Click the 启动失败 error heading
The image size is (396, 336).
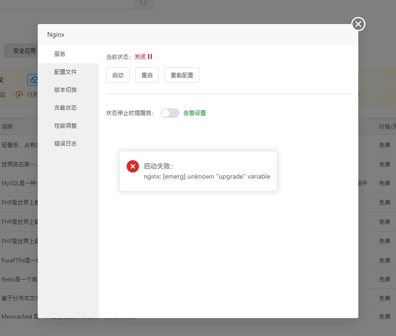(158, 166)
